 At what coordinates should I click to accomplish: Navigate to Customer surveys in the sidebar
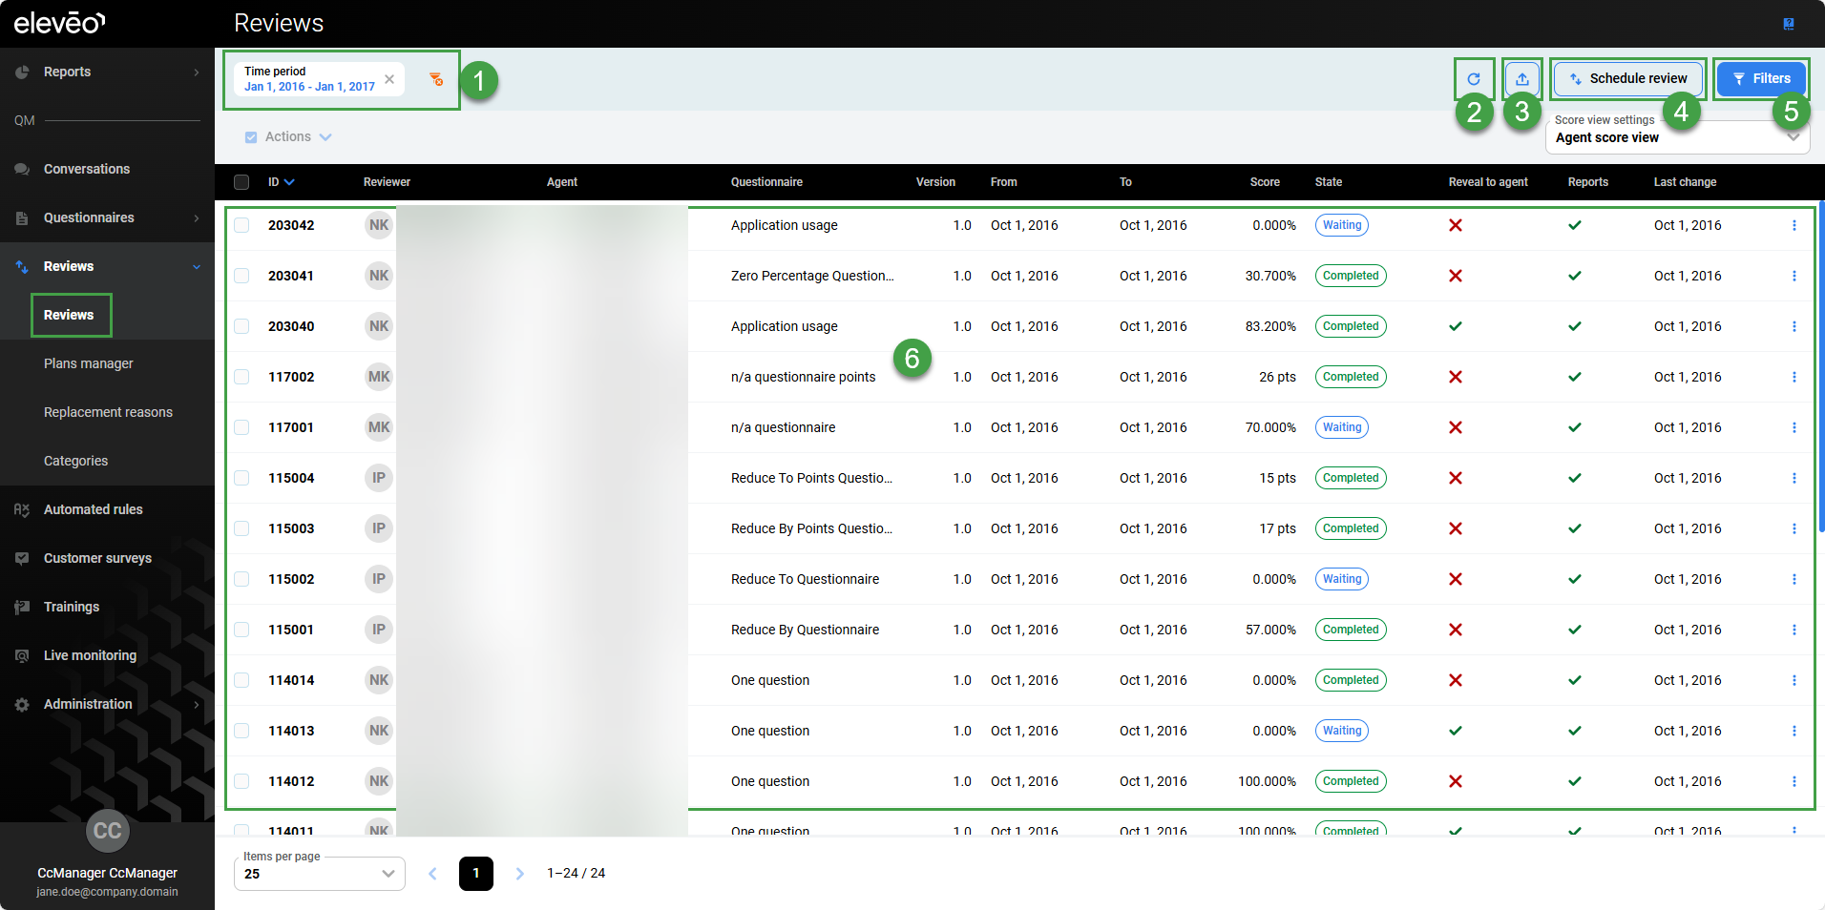(97, 558)
